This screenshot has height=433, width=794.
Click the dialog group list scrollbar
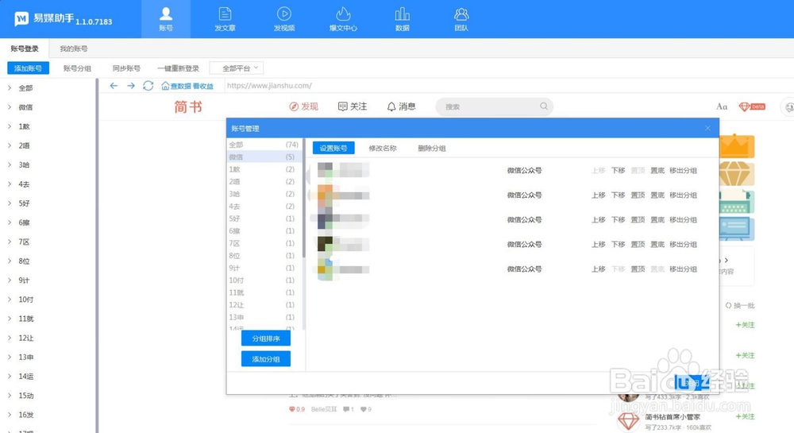304,198
